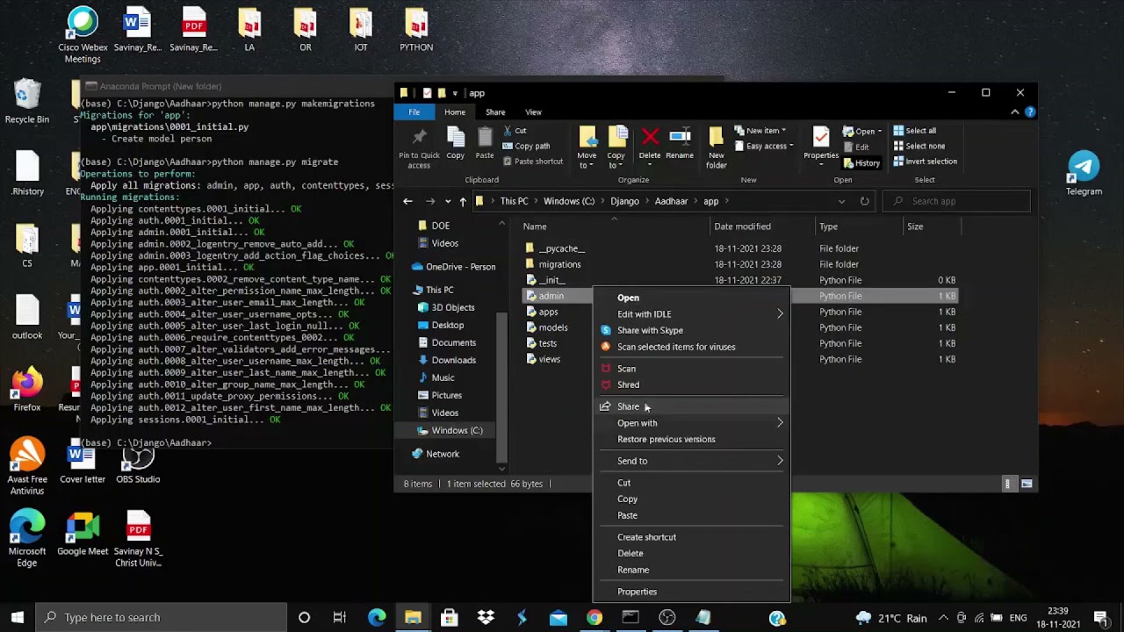Click Copy path in the ribbon
1124x632 pixels.
tap(526, 146)
